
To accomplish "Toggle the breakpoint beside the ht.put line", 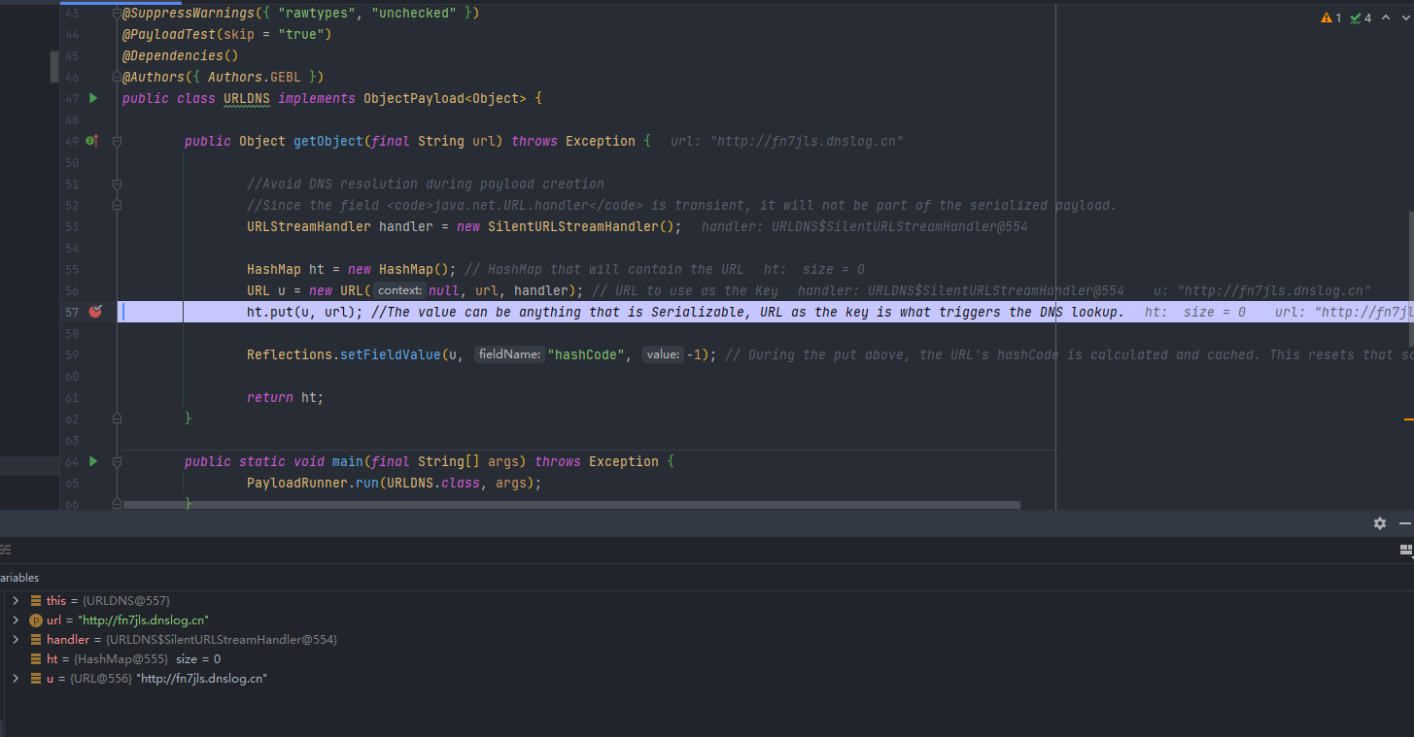I will (x=95, y=312).
